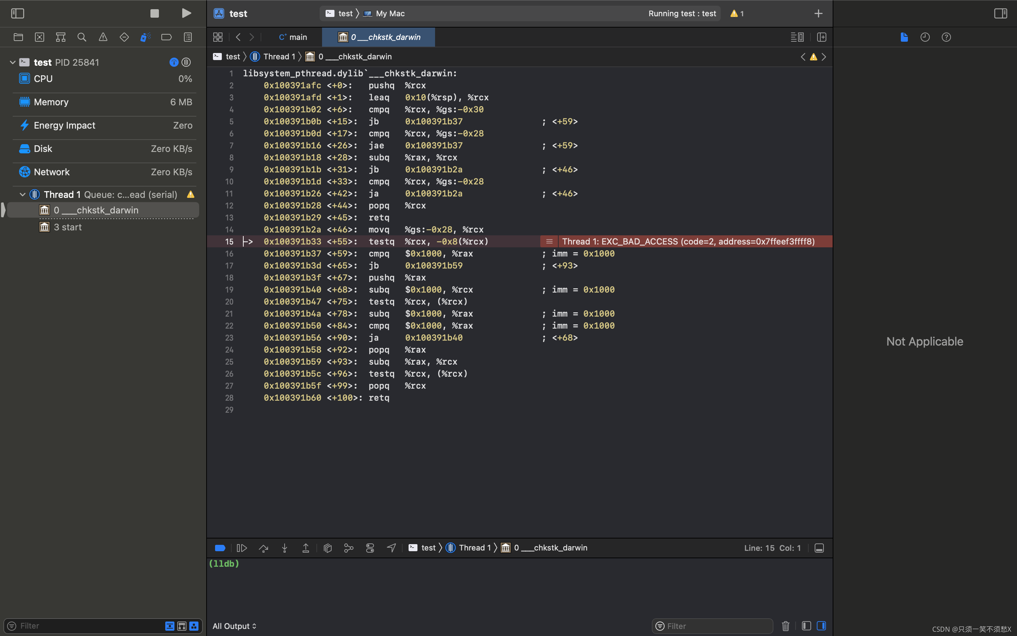Switch to the main editor tab

click(x=293, y=37)
